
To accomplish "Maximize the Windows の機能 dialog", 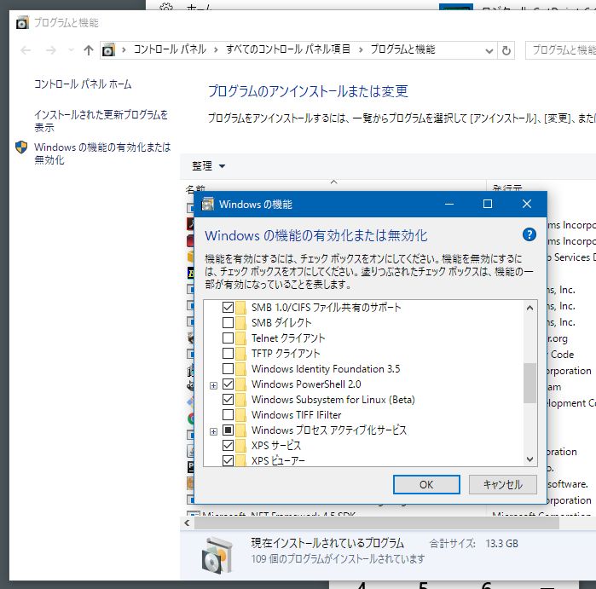I will [x=488, y=204].
